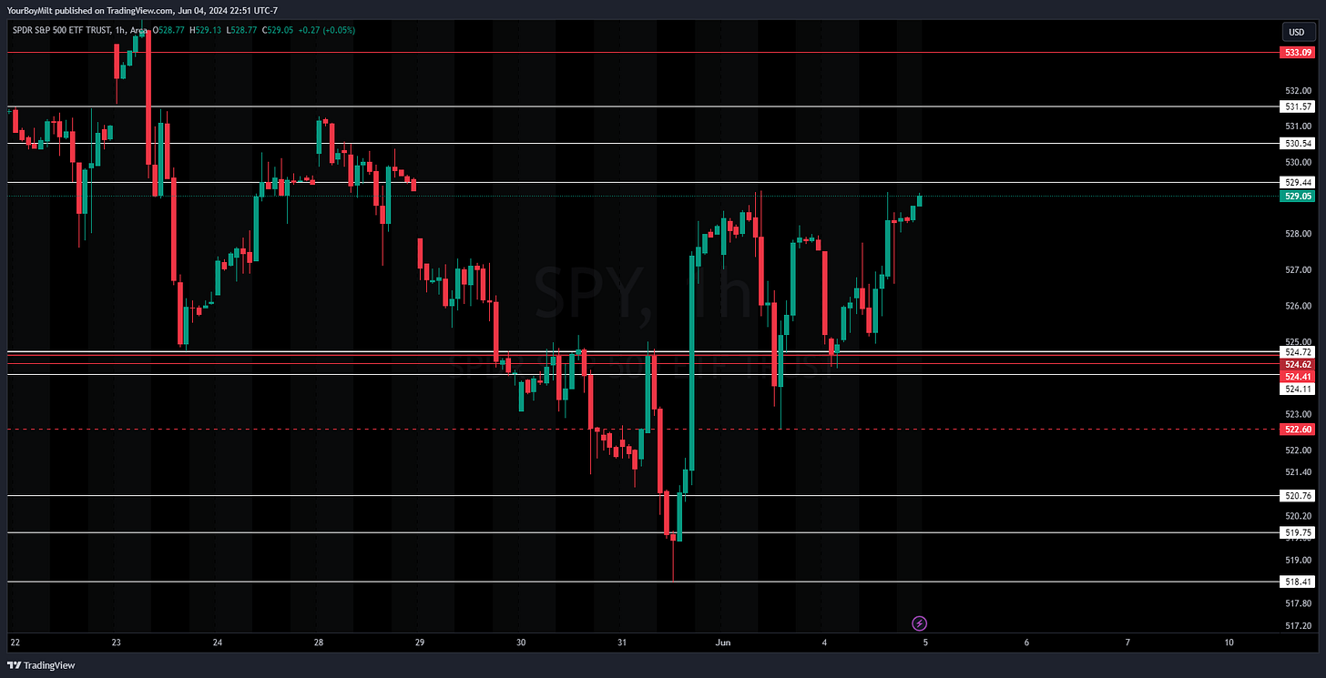Click date 10 on the time axis

[x=1228, y=643]
